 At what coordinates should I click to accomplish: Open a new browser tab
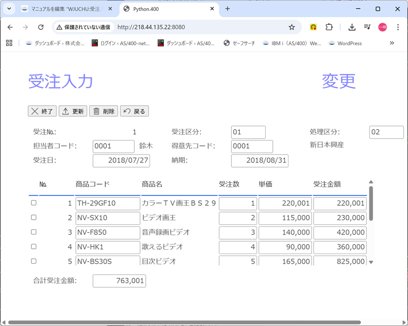coord(228,9)
